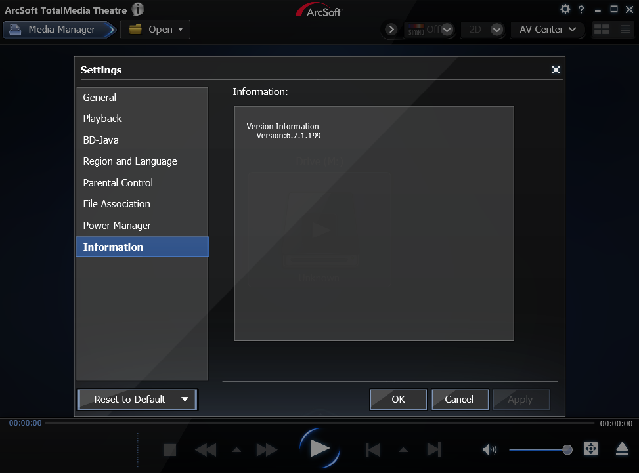Select the General settings tab
Image resolution: width=639 pixels, height=473 pixels.
[143, 98]
